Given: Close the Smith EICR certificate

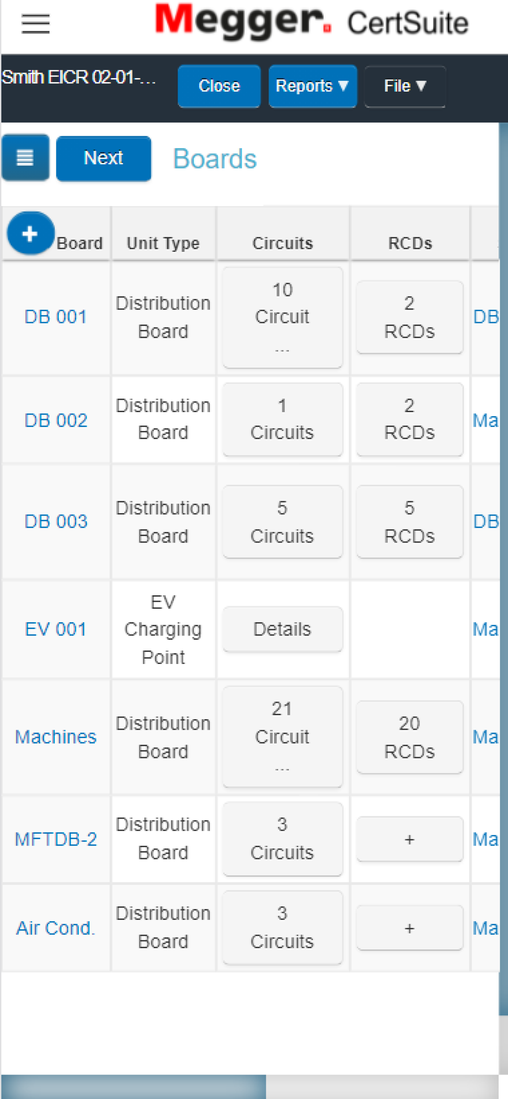Looking at the screenshot, I should [219, 86].
